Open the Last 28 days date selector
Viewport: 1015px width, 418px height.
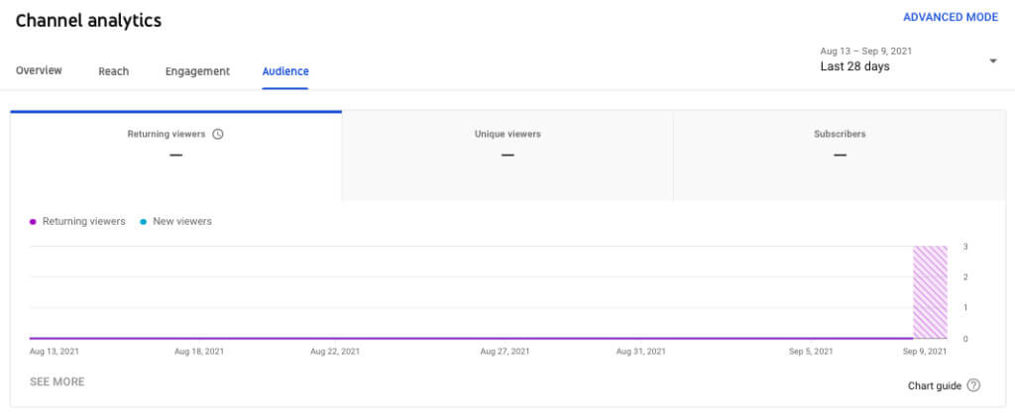[x=854, y=67]
